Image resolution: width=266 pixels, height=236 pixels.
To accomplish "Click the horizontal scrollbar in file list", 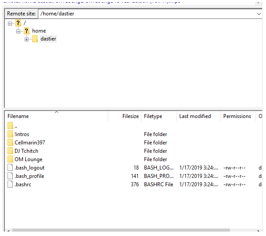I will click(132, 230).
